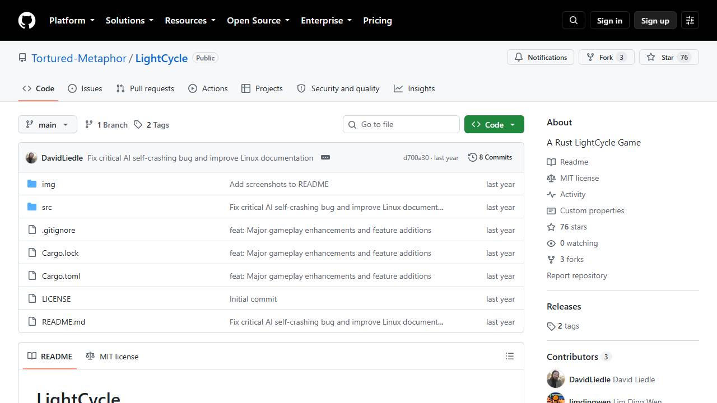This screenshot has height=403, width=717.
Task: Open the Insights tab
Action: [x=414, y=88]
